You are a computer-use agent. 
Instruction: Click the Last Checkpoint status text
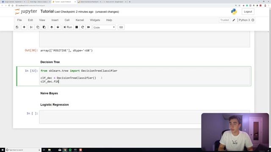(x=74, y=12)
